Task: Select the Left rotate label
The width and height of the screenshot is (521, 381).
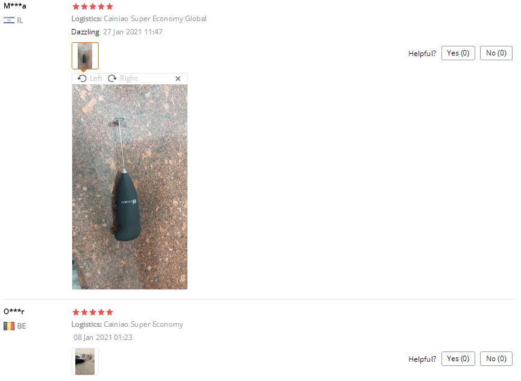Action: (96, 78)
